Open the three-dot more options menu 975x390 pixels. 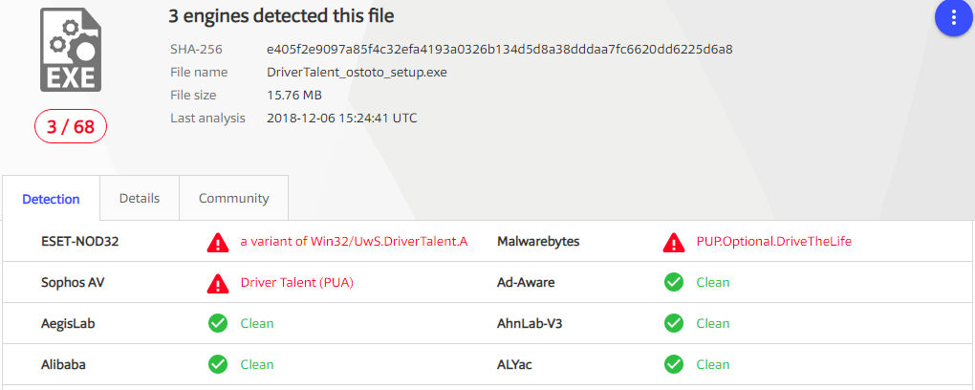coord(952,19)
